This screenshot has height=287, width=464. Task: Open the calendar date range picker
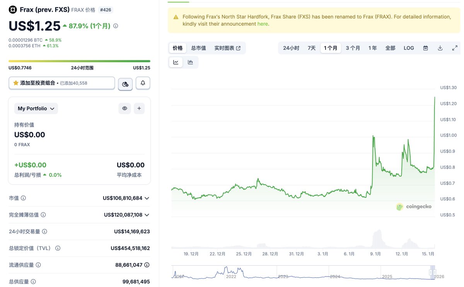pos(426,48)
